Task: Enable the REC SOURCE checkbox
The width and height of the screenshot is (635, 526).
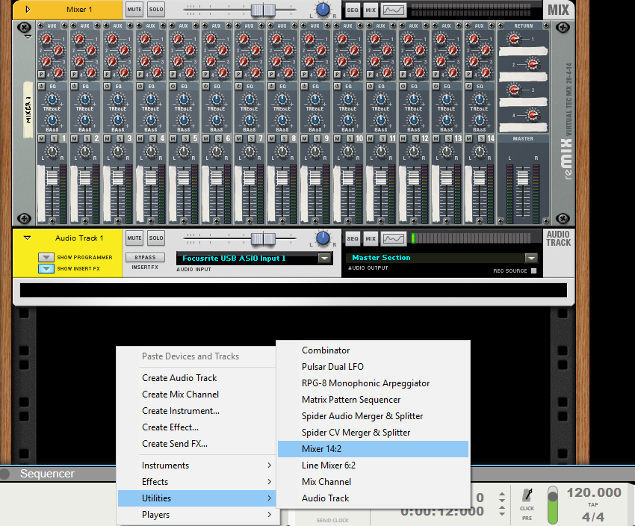Action: (533, 271)
